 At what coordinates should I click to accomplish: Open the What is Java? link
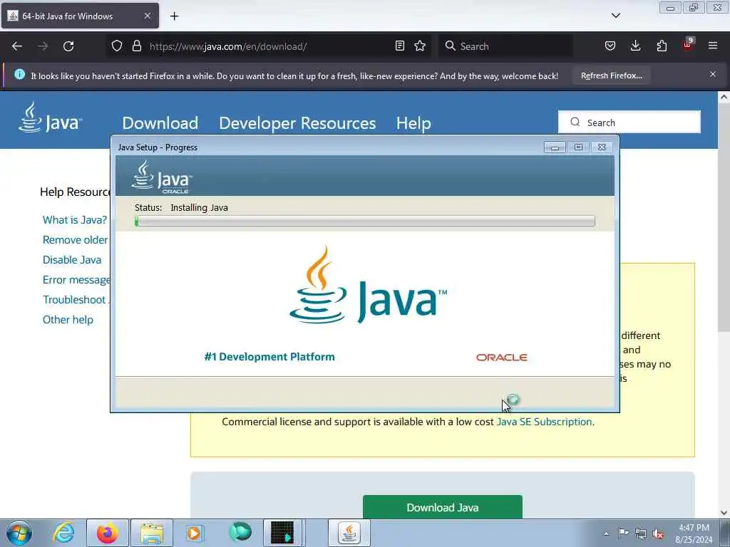pos(74,220)
